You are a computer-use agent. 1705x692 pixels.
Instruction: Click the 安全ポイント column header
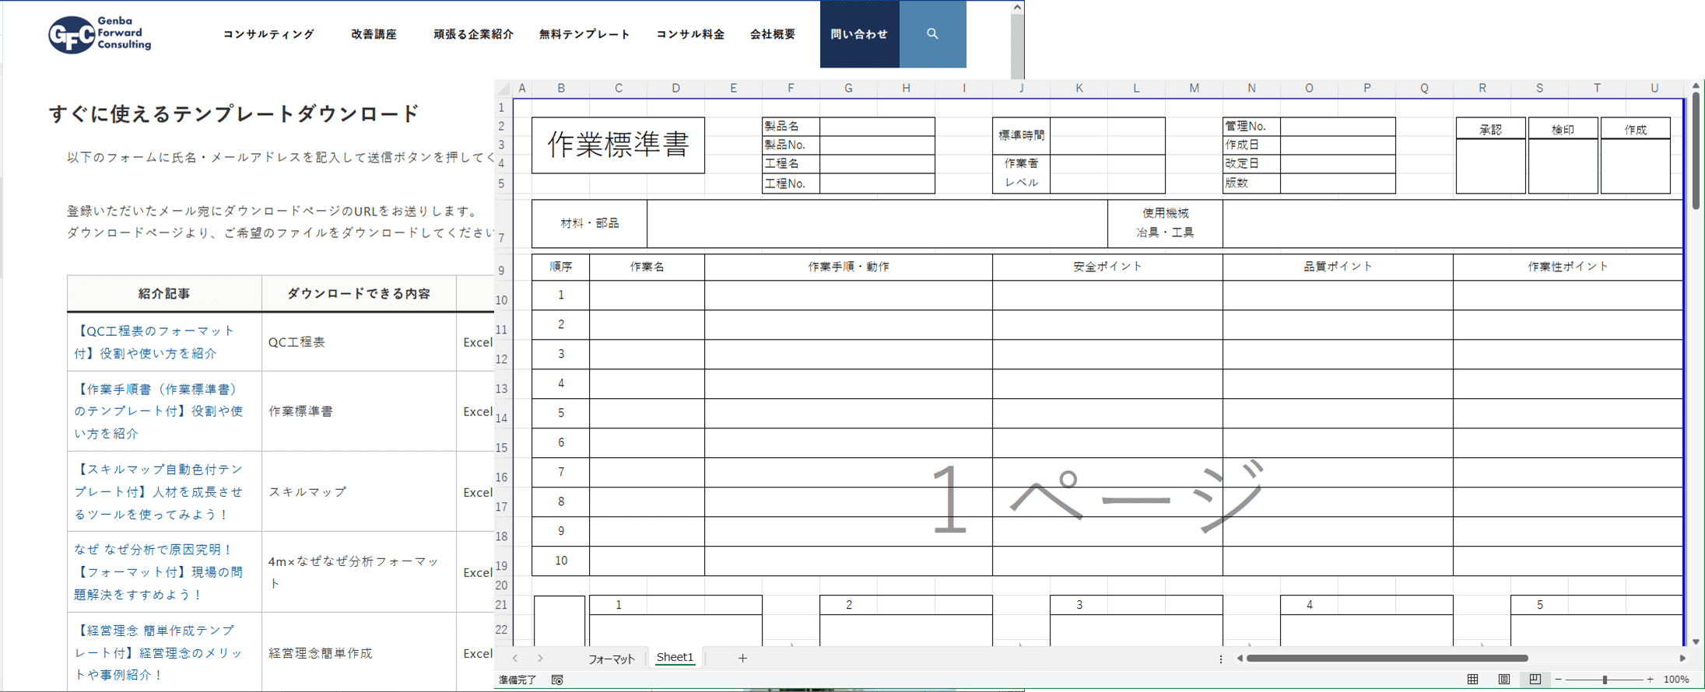1107,267
